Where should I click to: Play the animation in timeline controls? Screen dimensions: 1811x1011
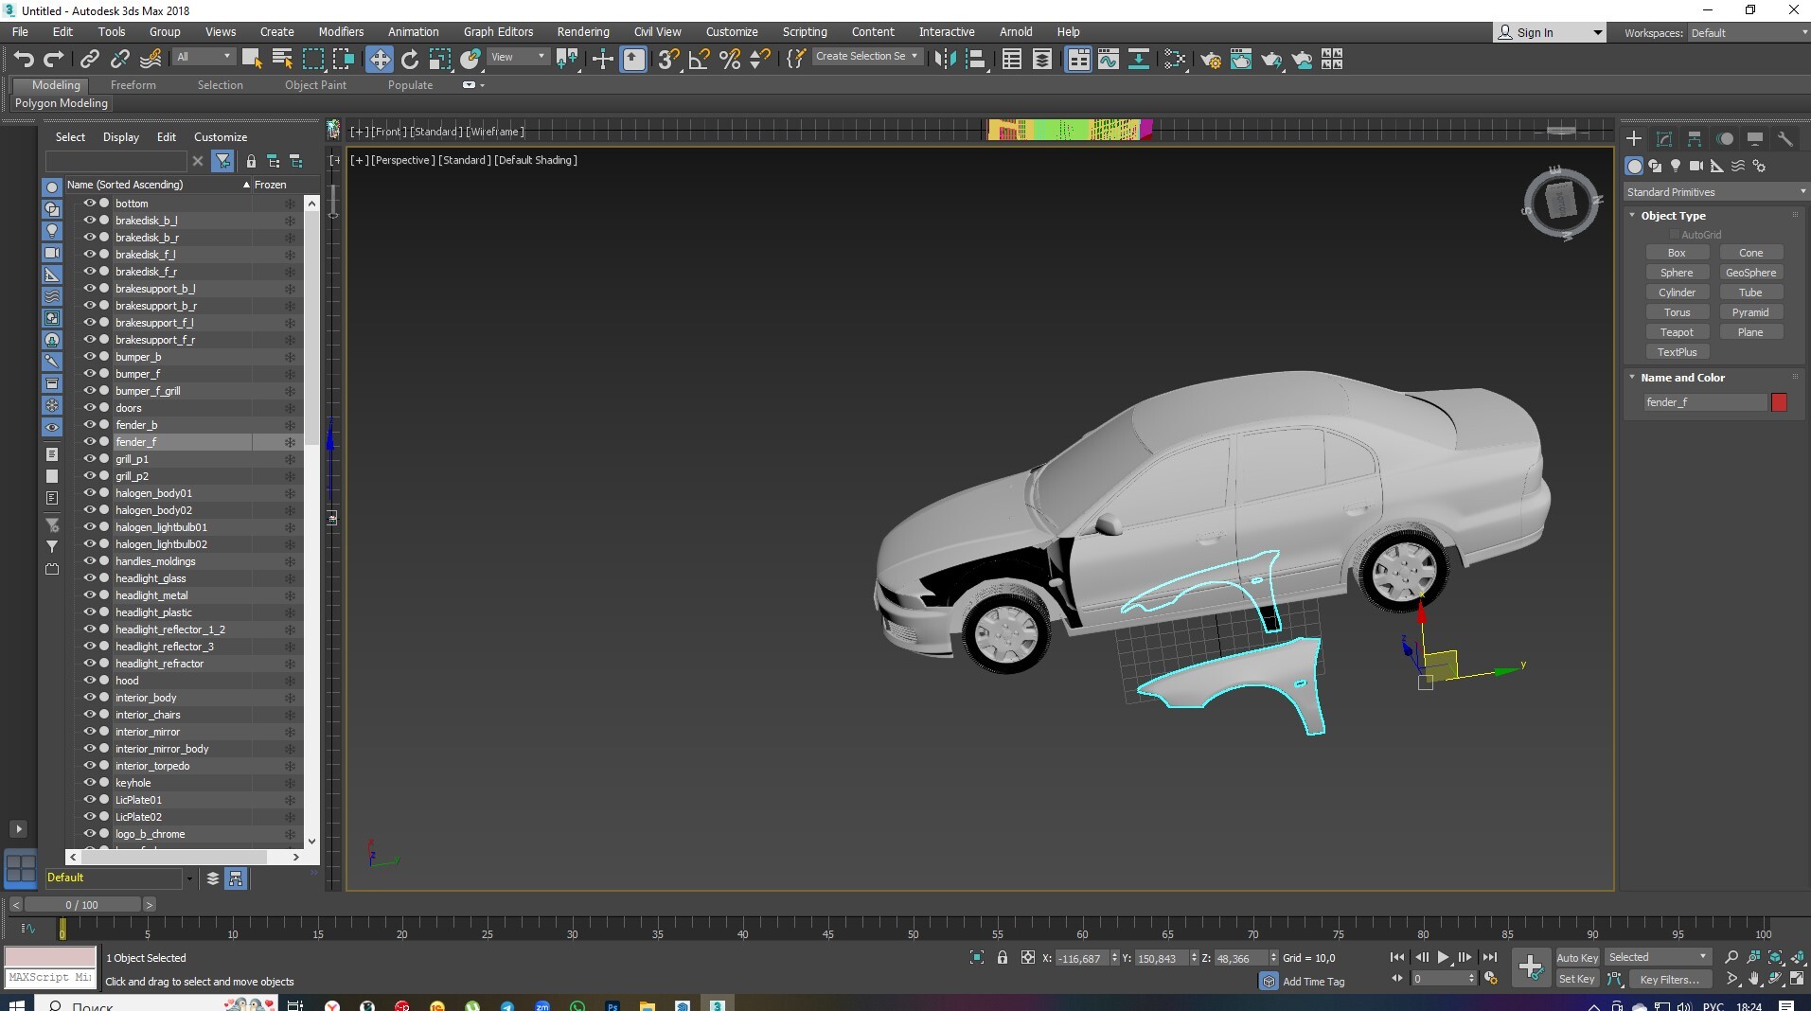pyautogui.click(x=1443, y=958)
